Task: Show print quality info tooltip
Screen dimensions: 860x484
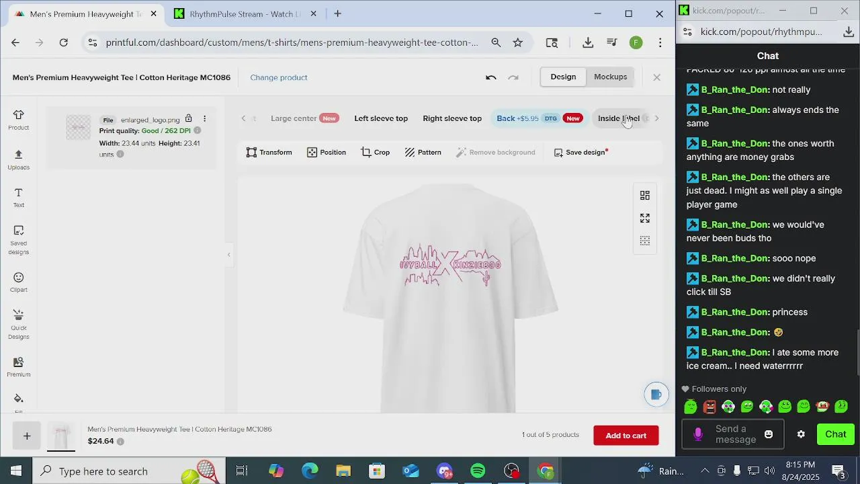Action: point(198,130)
